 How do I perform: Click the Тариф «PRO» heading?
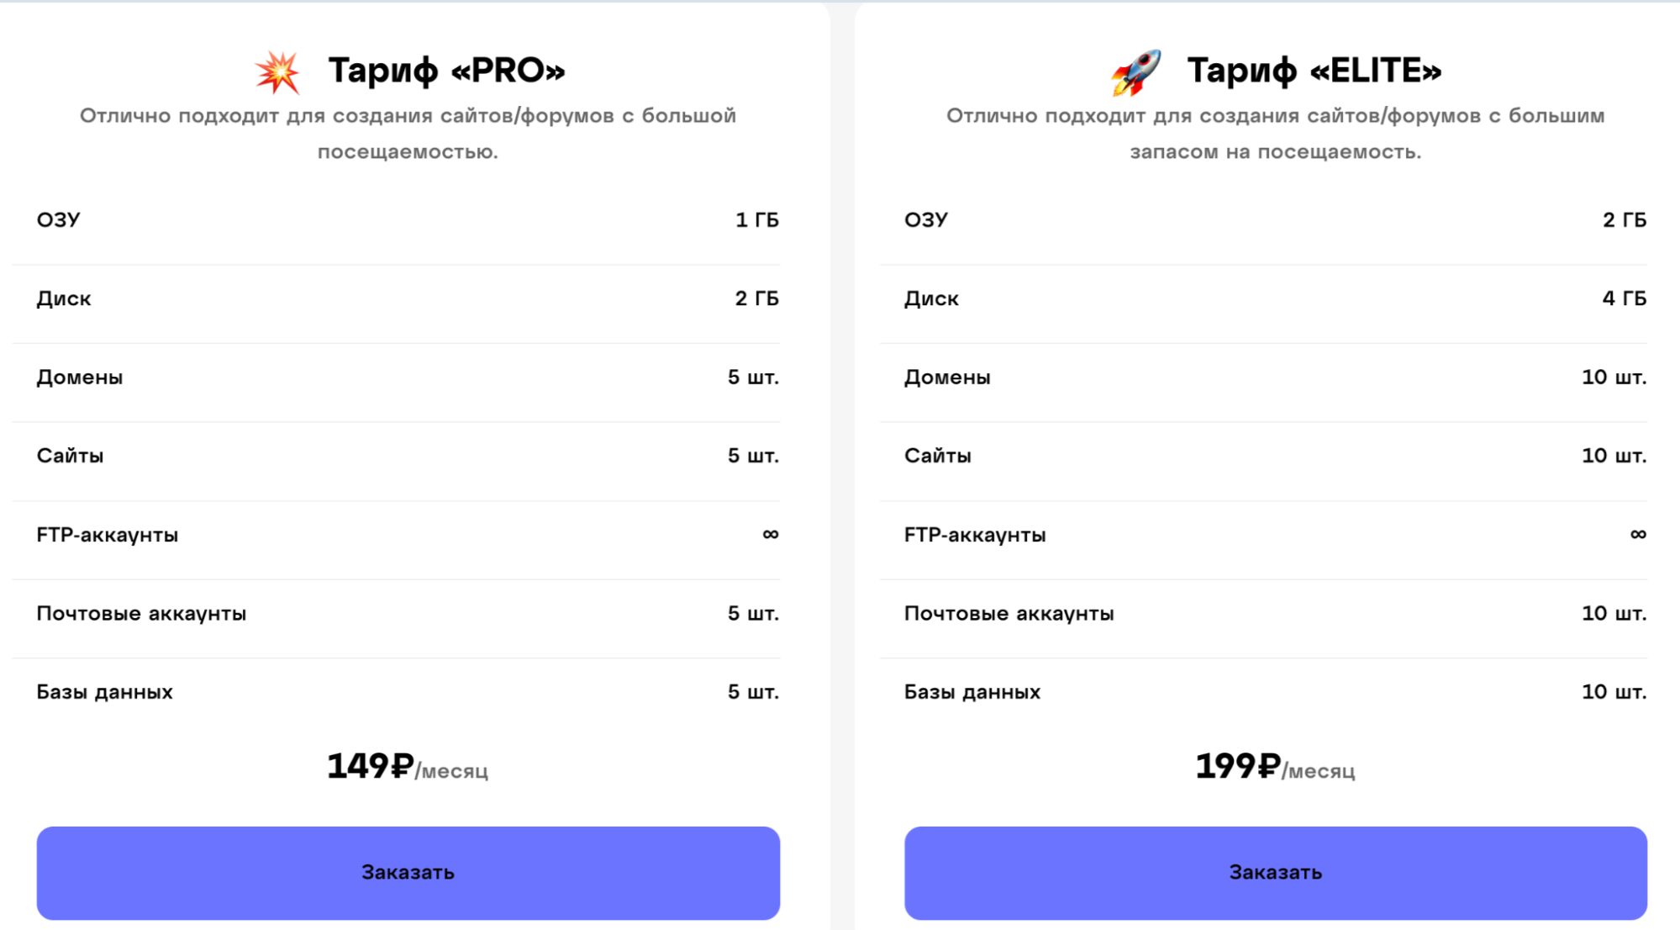(x=446, y=71)
